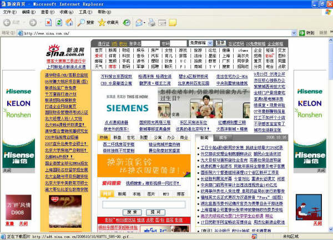Click the IE icon in the title bar
This screenshot has width=333, height=240.
pos(3,4)
